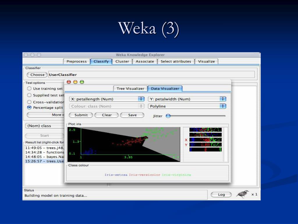
Task: Click the Start button
Action: 45,135
